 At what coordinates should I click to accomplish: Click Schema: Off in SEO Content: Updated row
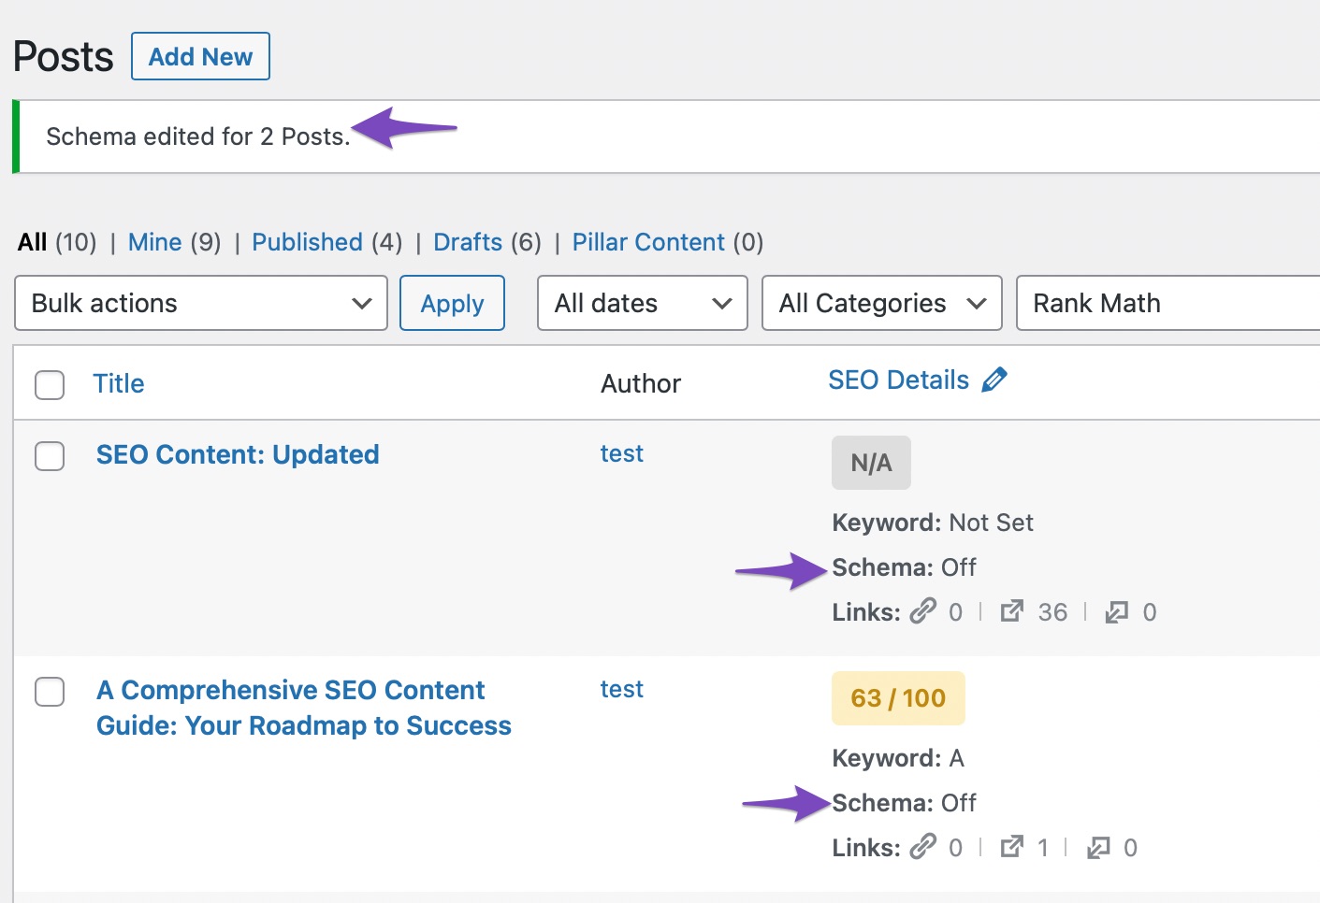pyautogui.click(x=905, y=567)
